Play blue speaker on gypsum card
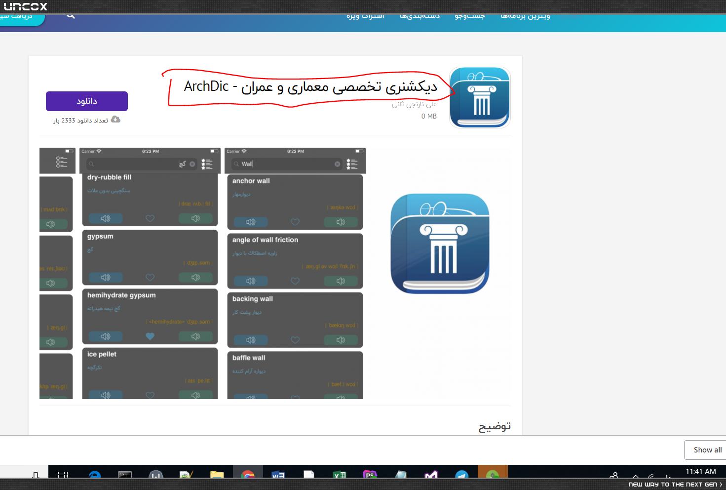The width and height of the screenshot is (726, 490). [106, 278]
